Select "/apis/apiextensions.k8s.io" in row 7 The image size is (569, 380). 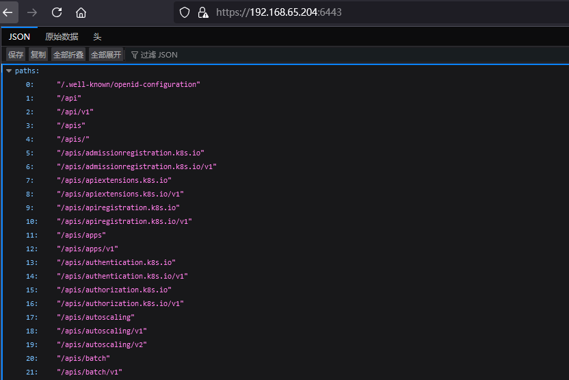(114, 180)
